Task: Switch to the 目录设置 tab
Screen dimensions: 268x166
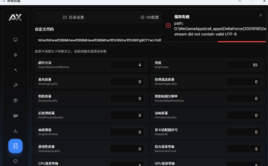Action: click(x=74, y=17)
